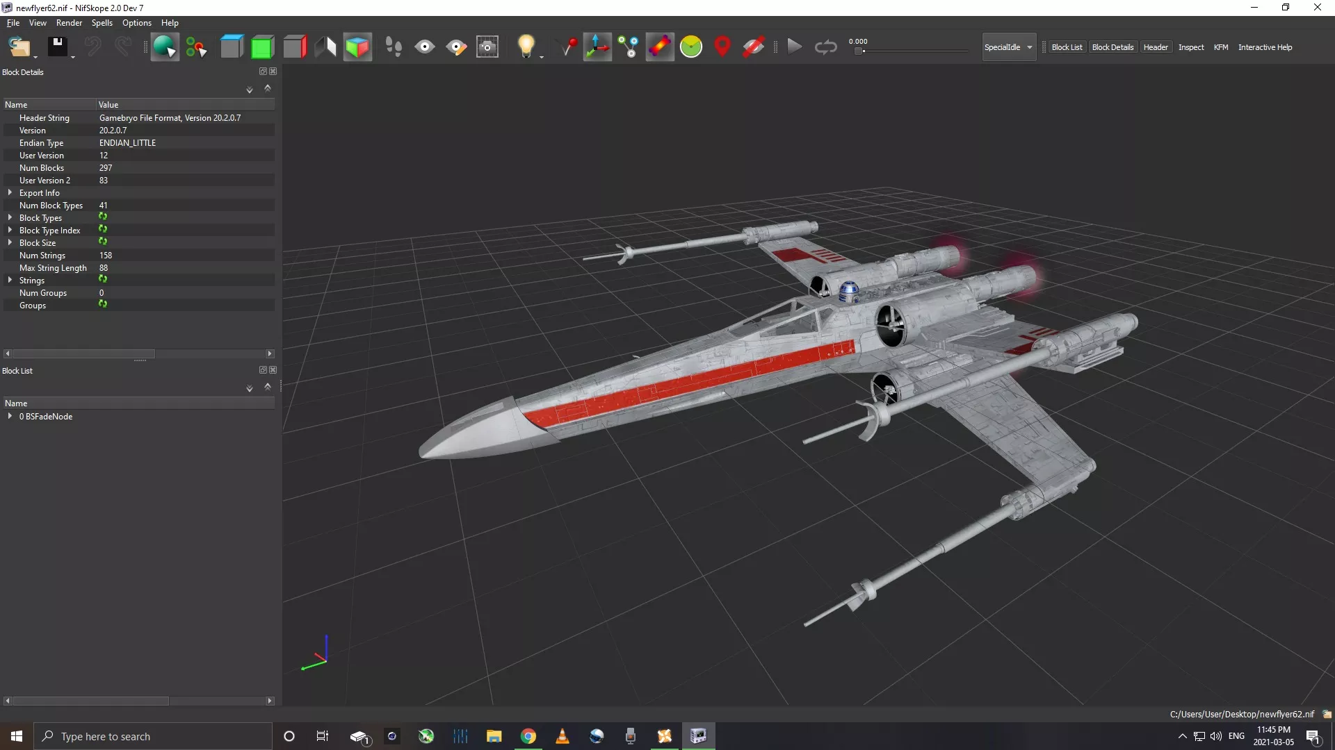This screenshot has width=1335, height=750.
Task: Switch to top view blue-topped cube
Action: 232,47
